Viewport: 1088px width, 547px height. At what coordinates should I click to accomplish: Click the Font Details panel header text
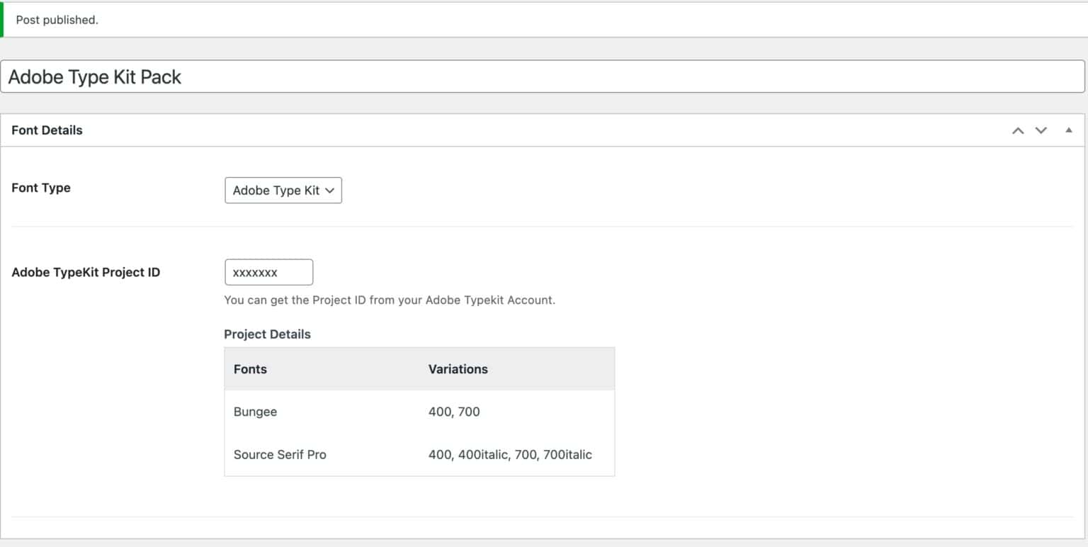pos(47,130)
